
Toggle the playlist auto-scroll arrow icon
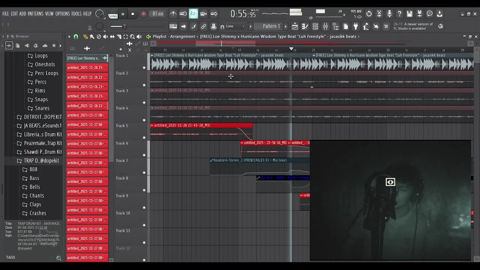[183, 26]
